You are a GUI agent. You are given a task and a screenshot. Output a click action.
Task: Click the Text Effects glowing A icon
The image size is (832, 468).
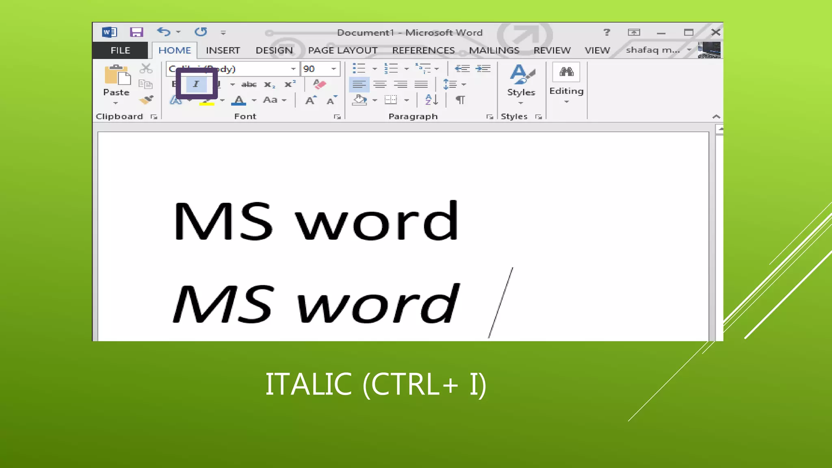(x=175, y=100)
